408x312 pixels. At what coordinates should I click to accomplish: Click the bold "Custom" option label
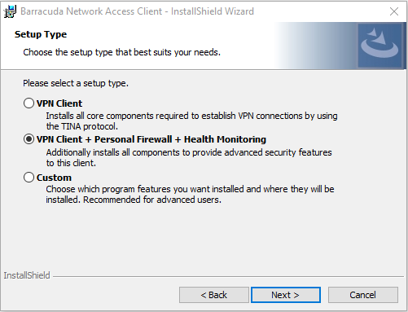tap(54, 178)
